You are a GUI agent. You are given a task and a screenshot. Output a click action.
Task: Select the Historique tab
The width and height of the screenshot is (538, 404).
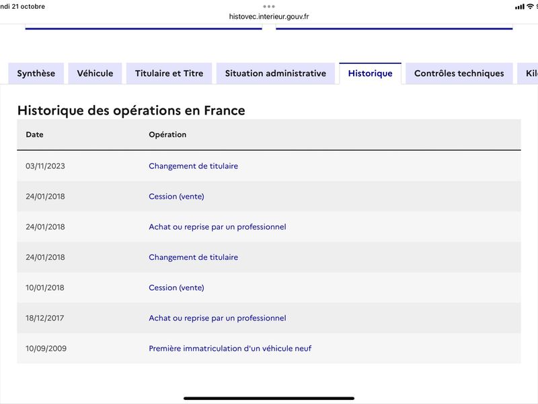coord(371,73)
